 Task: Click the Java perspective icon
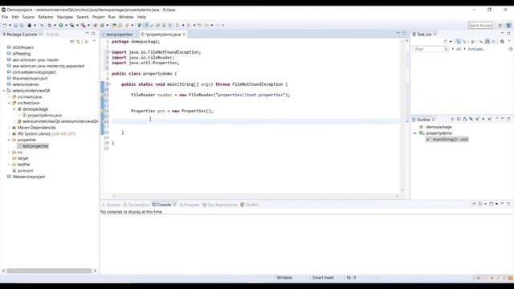click(x=508, y=25)
